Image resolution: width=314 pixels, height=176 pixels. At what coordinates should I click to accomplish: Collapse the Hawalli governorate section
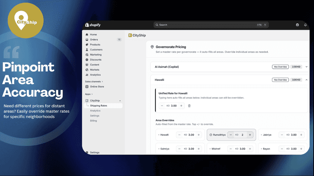coord(306,80)
